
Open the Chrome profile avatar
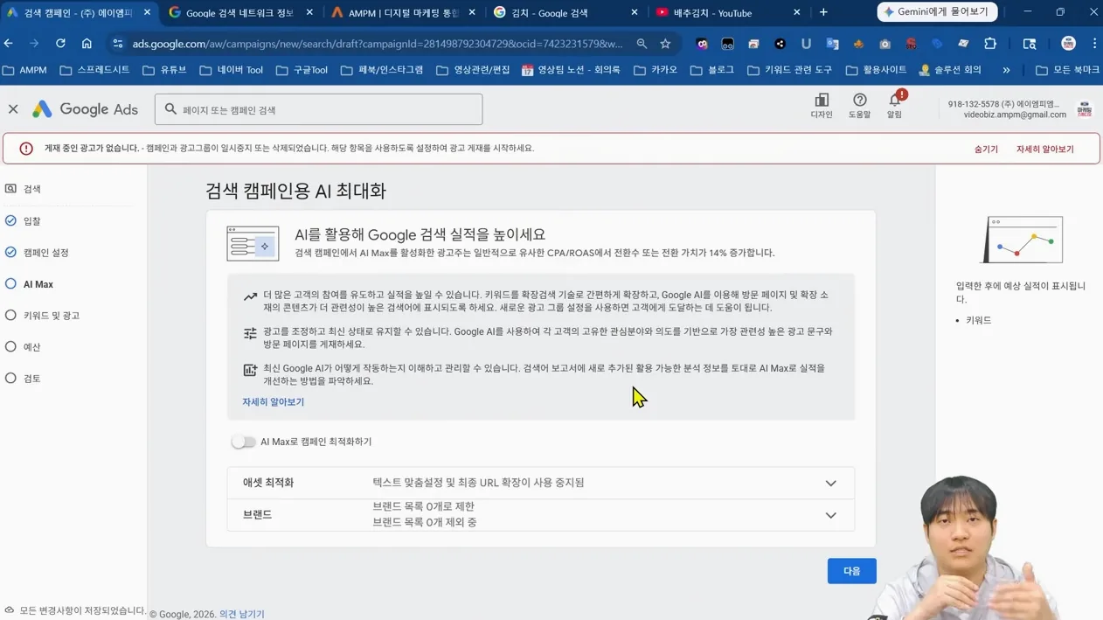(x=1068, y=44)
